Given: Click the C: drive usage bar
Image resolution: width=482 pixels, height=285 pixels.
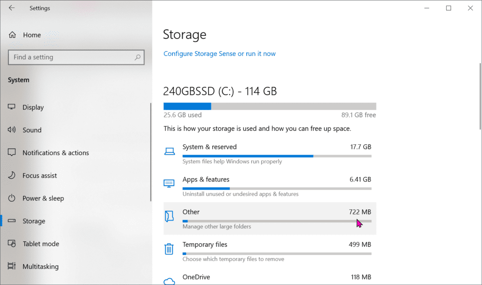Looking at the screenshot, I should pyautogui.click(x=269, y=106).
